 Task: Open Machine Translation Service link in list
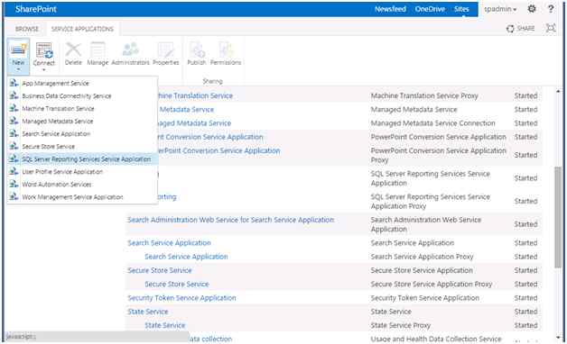pyautogui.click(x=196, y=96)
